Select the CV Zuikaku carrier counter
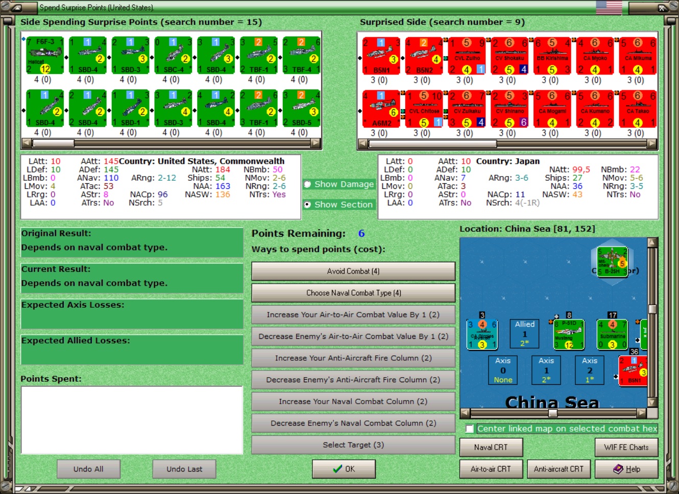The height and width of the screenshot is (494, 679). (x=467, y=109)
